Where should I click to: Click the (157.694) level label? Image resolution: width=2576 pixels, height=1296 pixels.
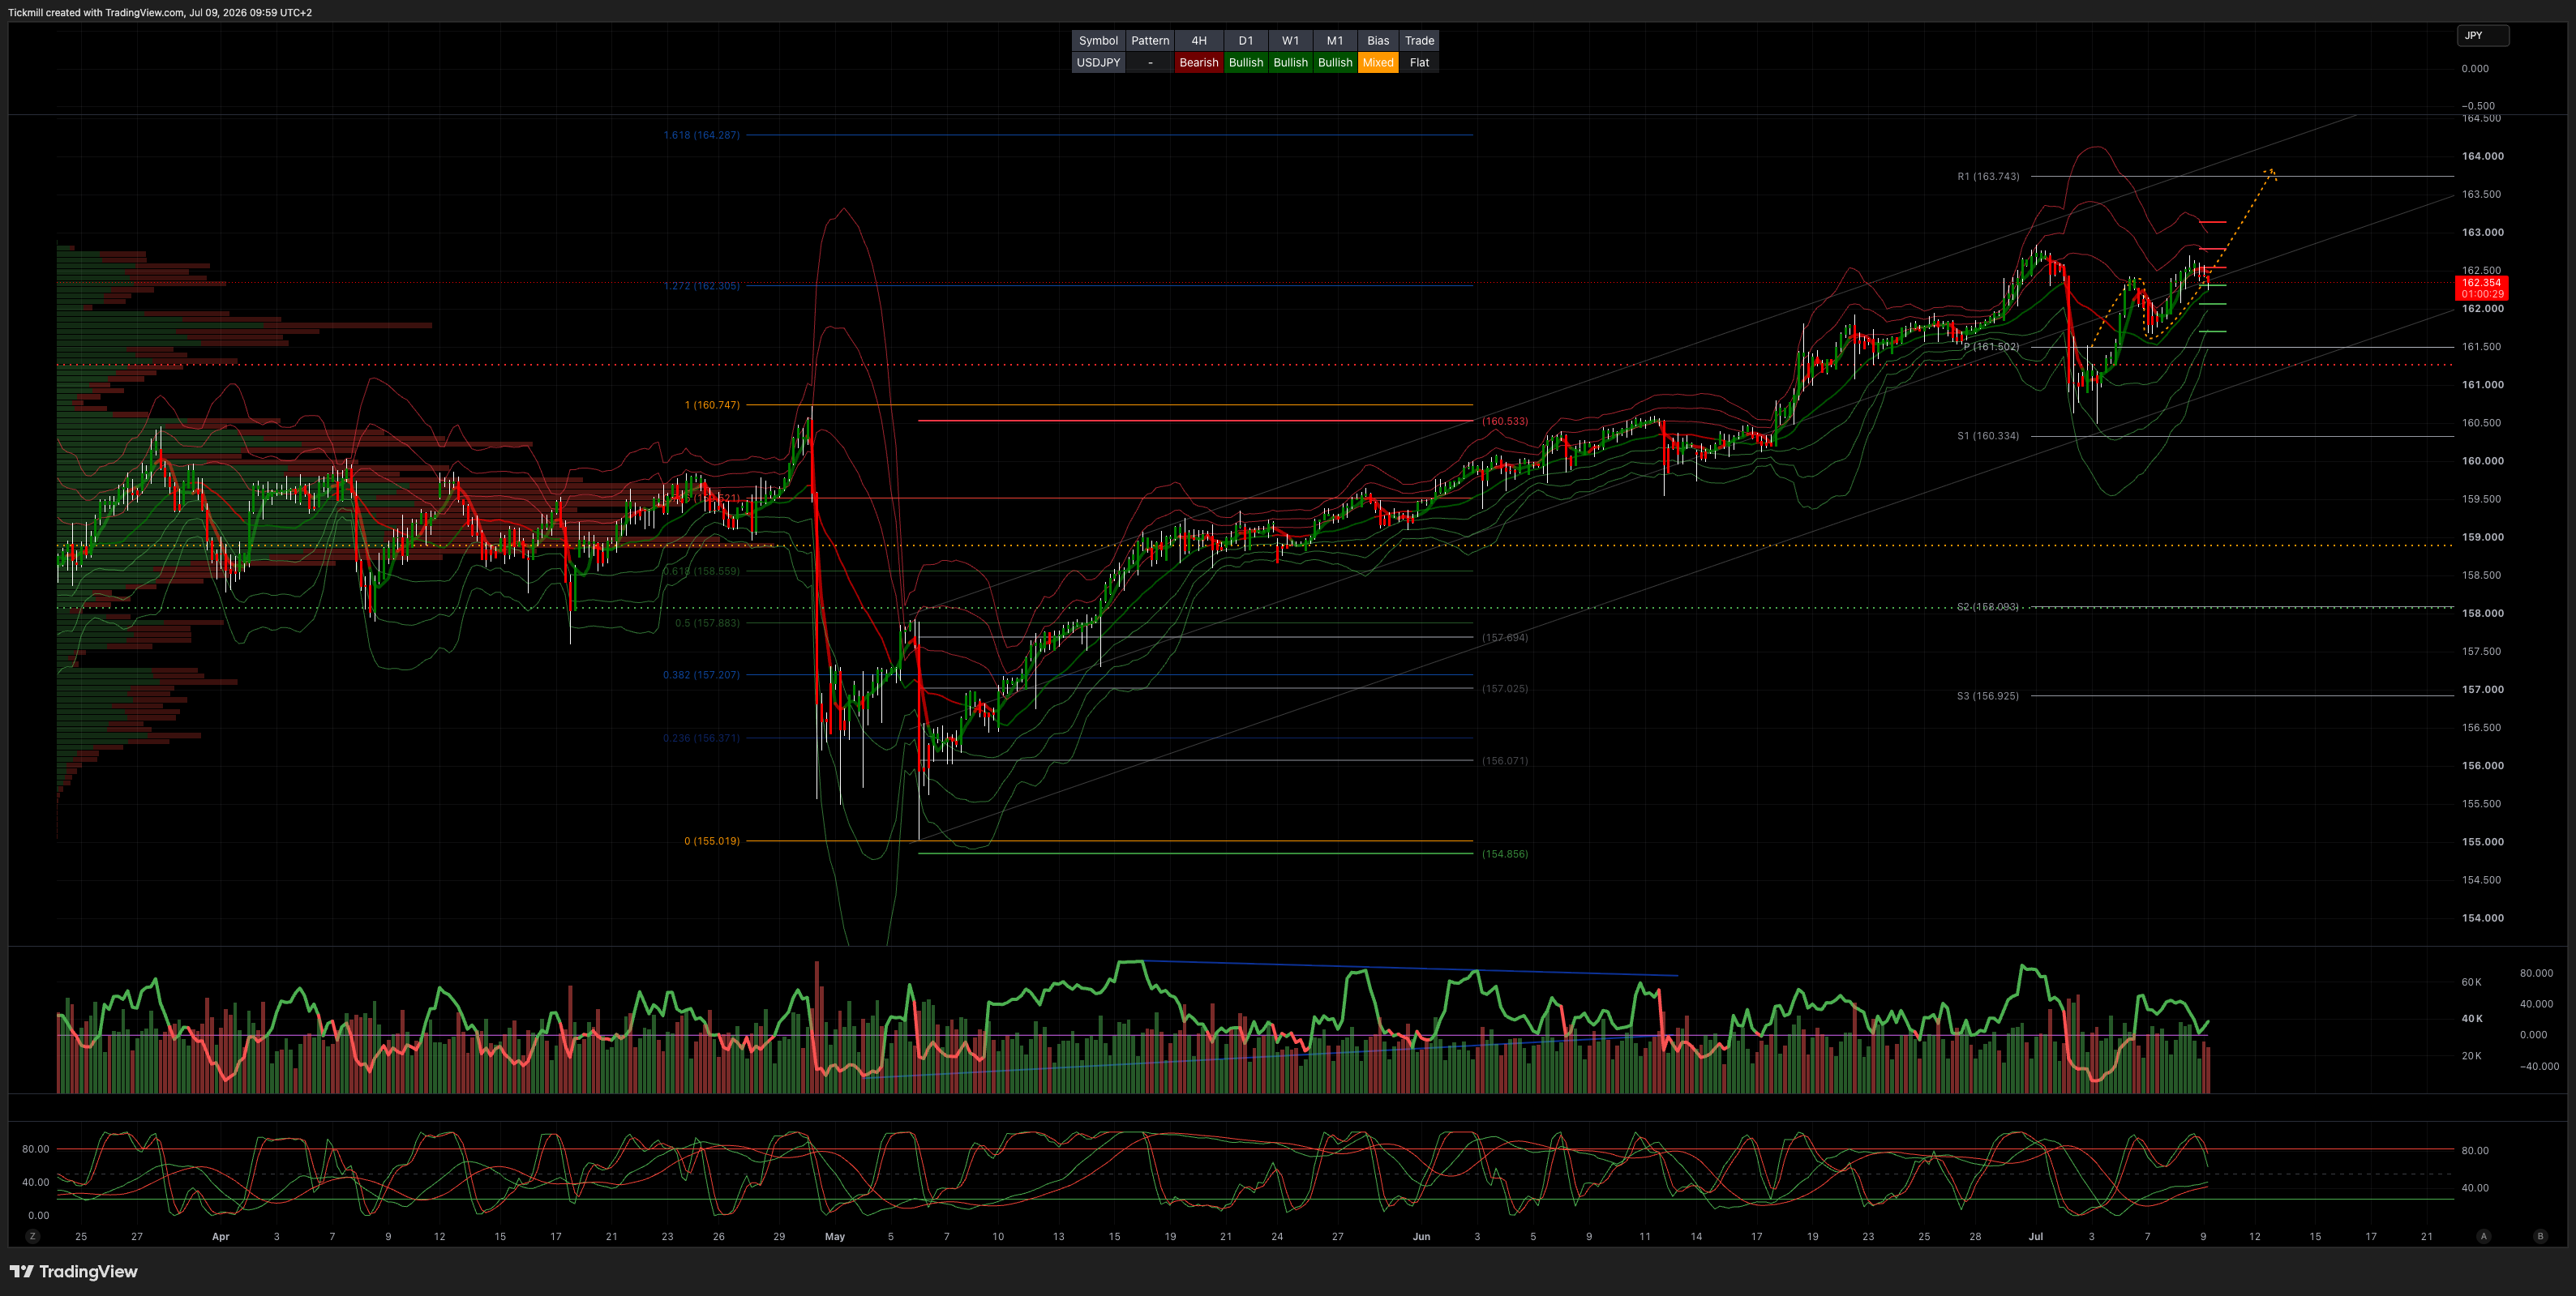(x=1505, y=638)
